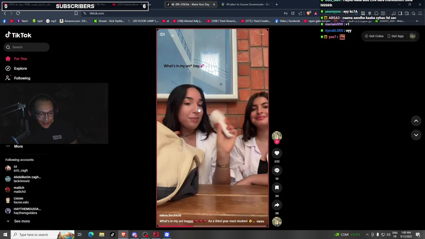The height and width of the screenshot is (239, 425).
Task: Open the Explore page
Action: coord(16,68)
